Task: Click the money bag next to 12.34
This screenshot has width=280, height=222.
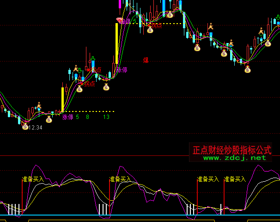Action: (x=25, y=126)
